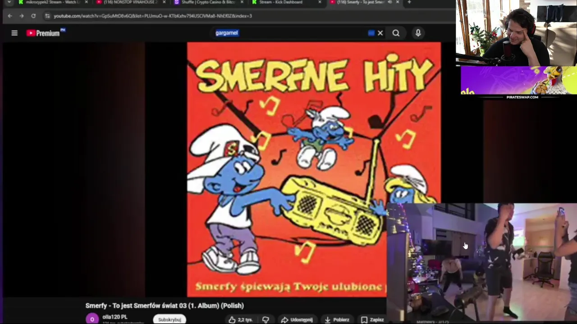
Task: Open a new browser tab
Action: point(409,2)
